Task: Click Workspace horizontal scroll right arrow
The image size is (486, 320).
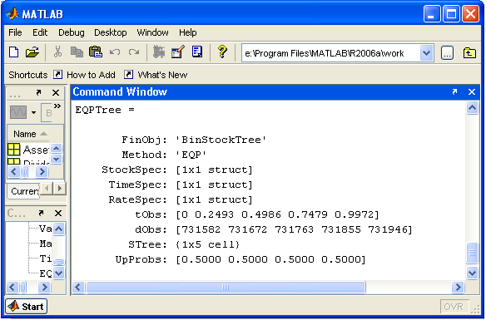Action: (42, 171)
